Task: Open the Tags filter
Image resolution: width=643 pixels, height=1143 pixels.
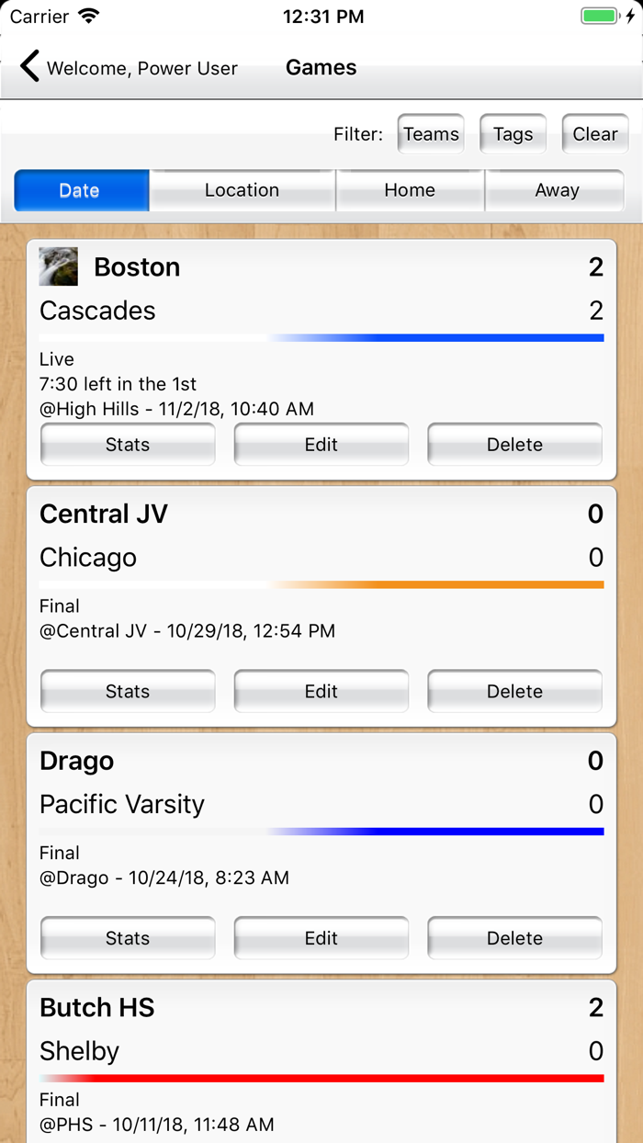Action: (513, 133)
